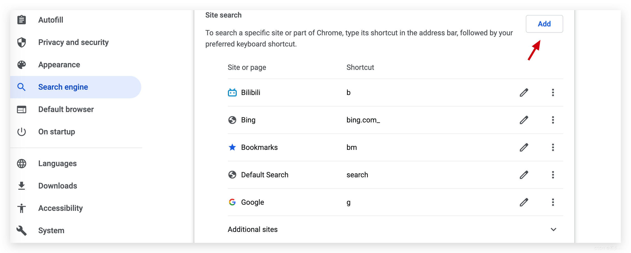This screenshot has height=253, width=631.
Task: Click the Google logo icon
Action: click(232, 202)
